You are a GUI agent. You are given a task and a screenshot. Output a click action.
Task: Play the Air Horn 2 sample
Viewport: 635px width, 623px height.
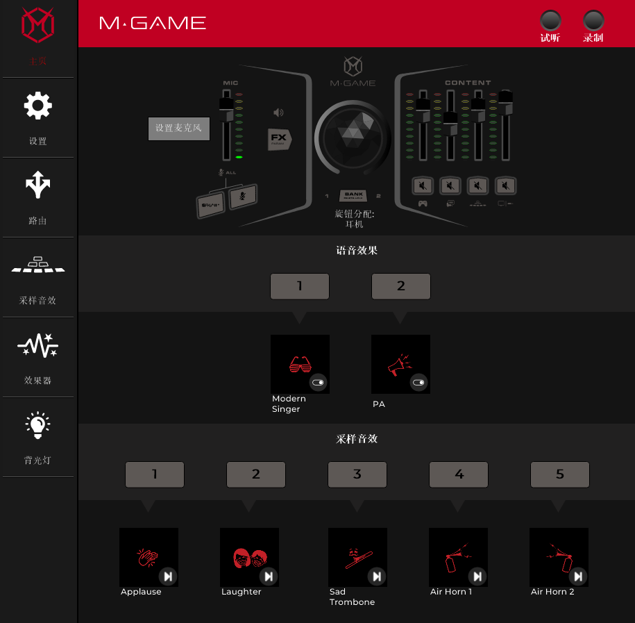click(x=578, y=576)
